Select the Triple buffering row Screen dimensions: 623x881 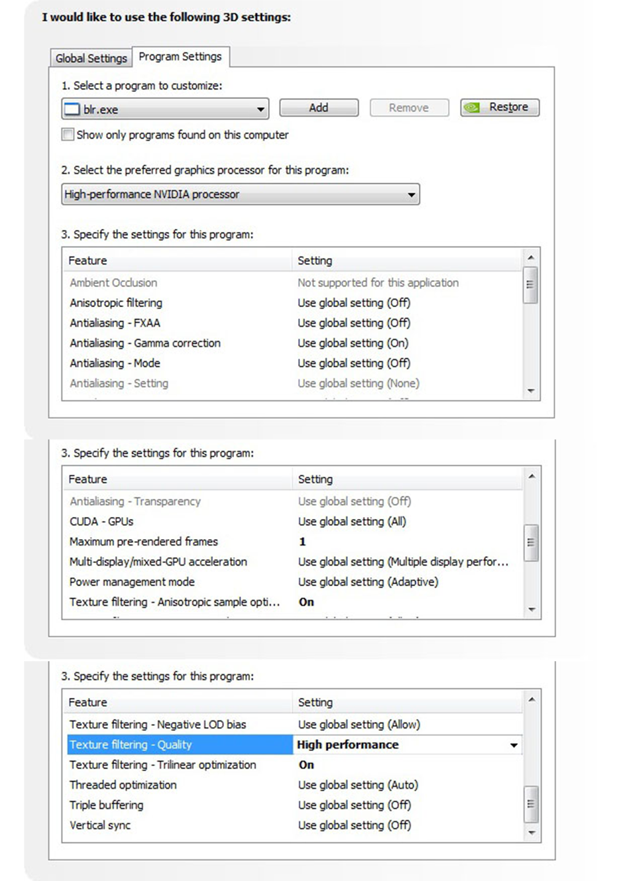292,805
